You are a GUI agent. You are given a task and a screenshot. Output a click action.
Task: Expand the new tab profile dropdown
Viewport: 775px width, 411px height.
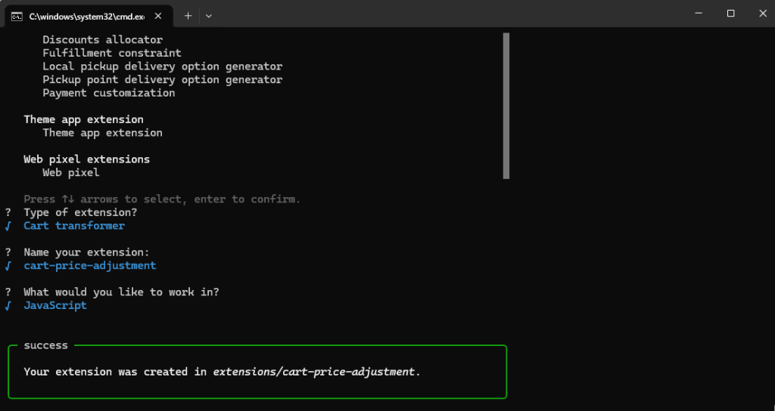pos(209,15)
